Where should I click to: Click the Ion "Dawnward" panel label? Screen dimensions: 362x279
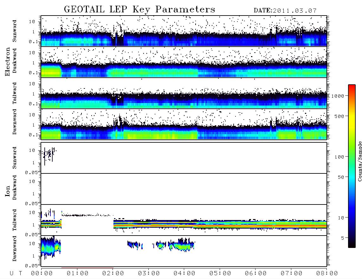(x=15, y=249)
